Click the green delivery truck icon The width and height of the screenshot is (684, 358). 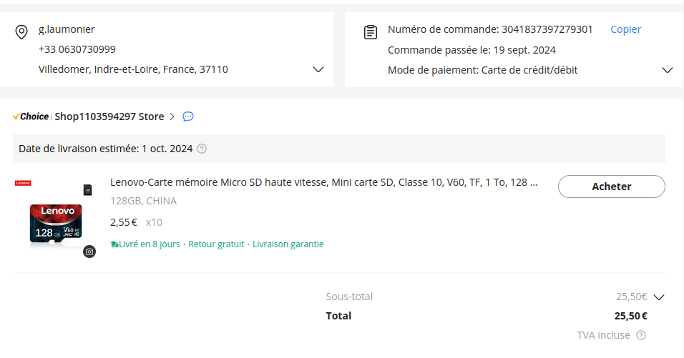click(114, 244)
